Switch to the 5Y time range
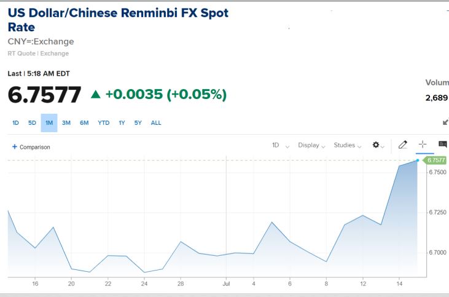 138,123
